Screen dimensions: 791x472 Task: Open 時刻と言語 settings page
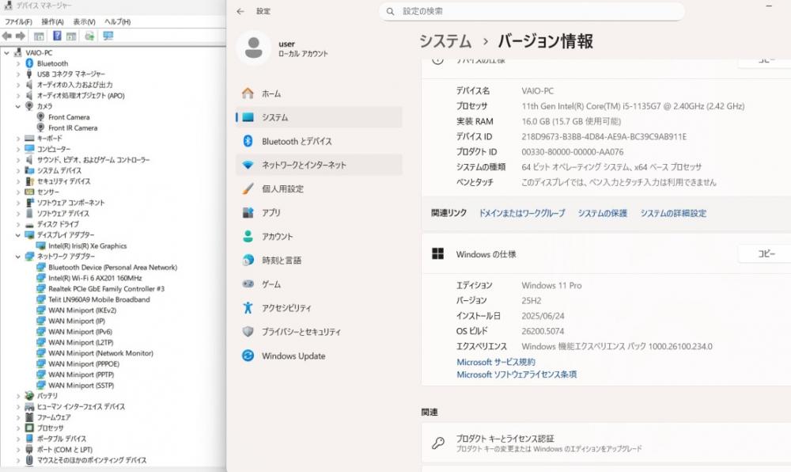319,261
